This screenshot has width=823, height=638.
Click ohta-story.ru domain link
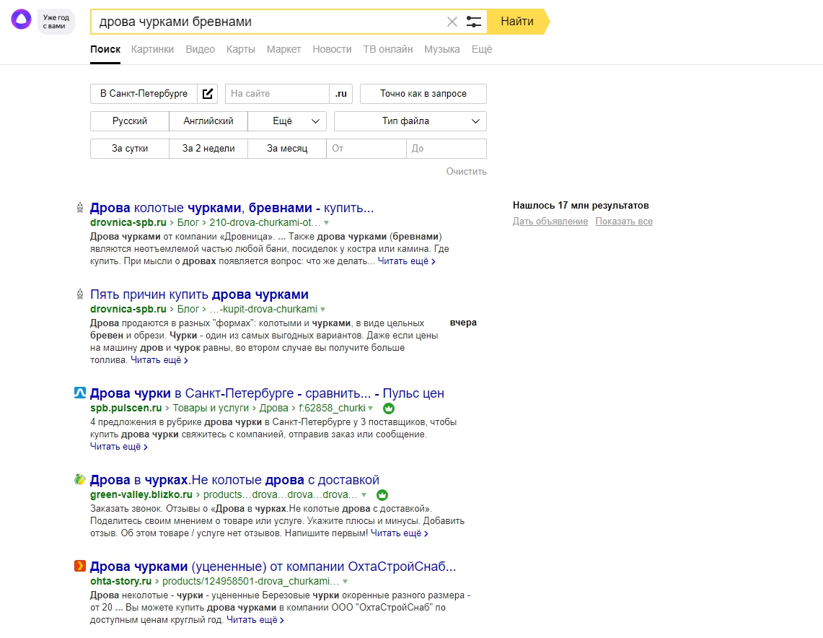(x=120, y=581)
